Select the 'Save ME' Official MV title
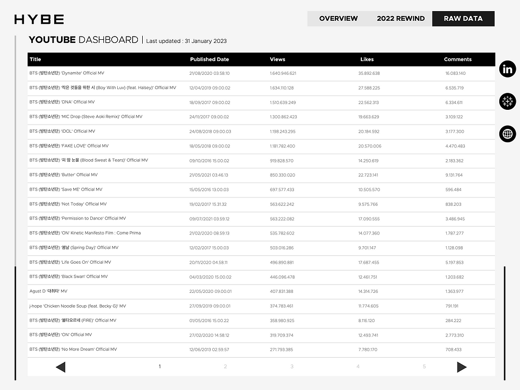 click(66, 189)
